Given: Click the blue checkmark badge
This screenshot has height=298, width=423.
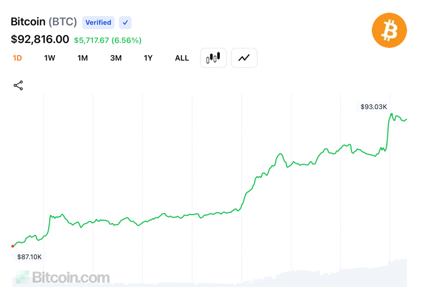Looking at the screenshot, I should click(x=125, y=23).
